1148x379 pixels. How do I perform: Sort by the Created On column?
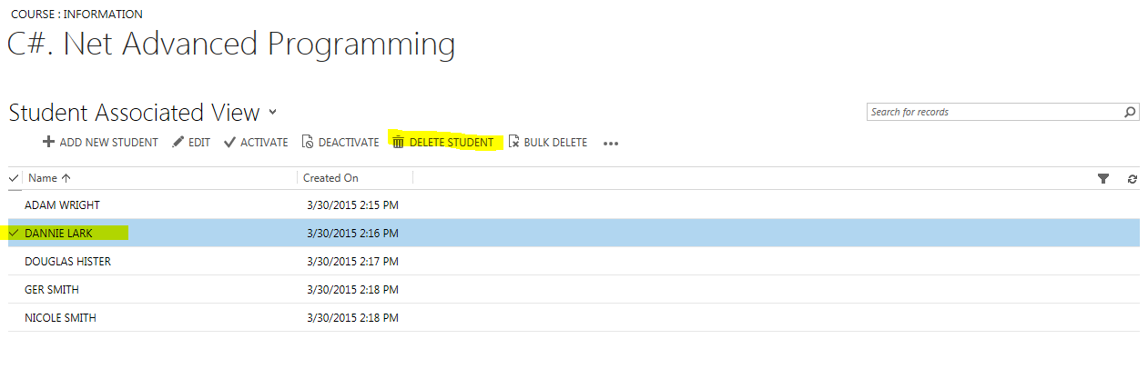[x=330, y=179]
